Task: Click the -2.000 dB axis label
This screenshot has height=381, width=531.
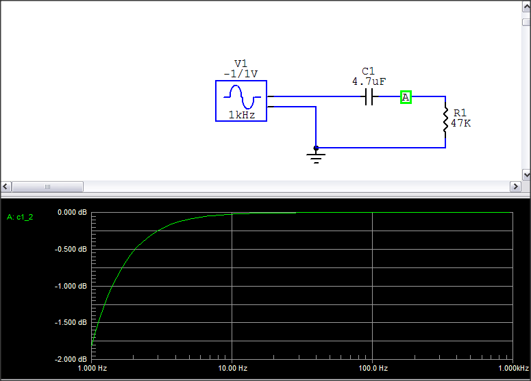Action: [x=71, y=359]
